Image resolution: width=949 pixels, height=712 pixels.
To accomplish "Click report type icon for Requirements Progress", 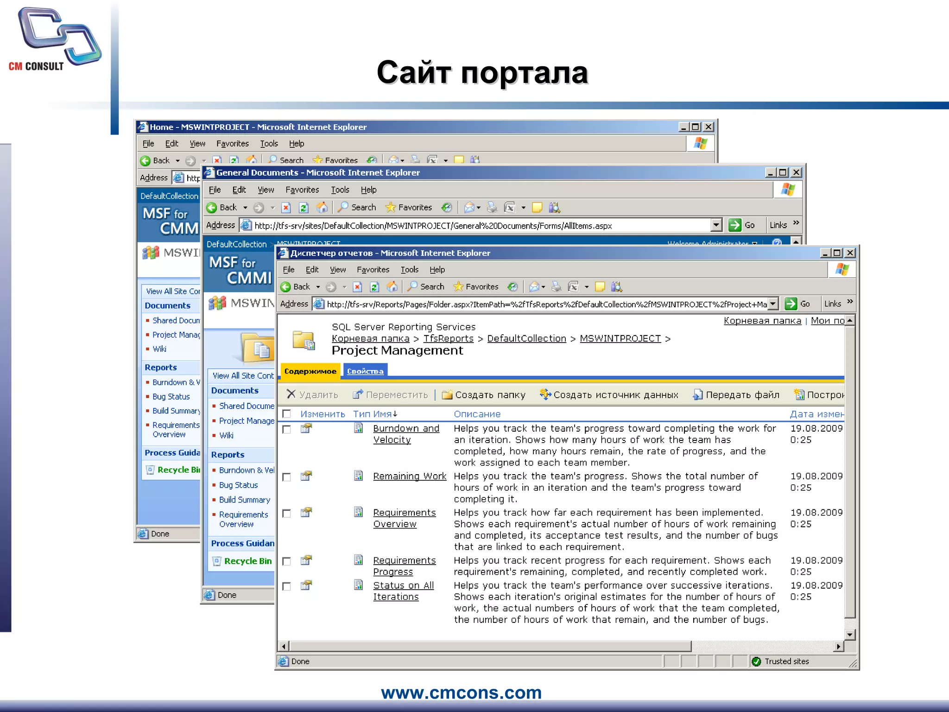I will coord(358,560).
